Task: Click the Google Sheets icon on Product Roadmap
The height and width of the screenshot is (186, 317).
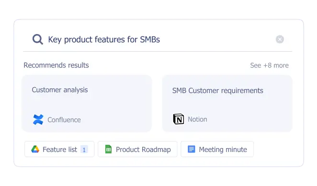Action: point(108,150)
